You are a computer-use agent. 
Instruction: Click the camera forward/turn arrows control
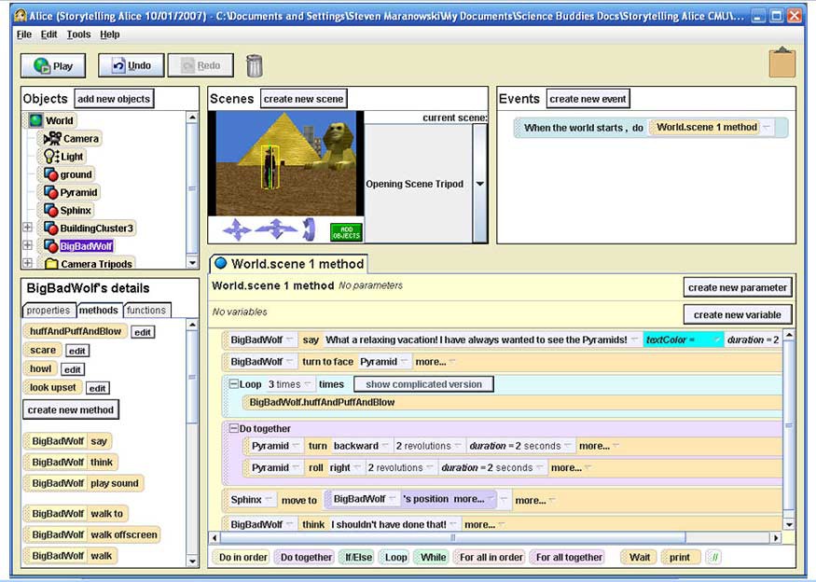[275, 229]
